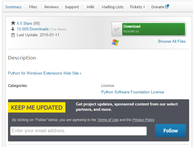The image size is (193, 147).
Task: Click the green Download README.txt button
Action: click(x=154, y=29)
